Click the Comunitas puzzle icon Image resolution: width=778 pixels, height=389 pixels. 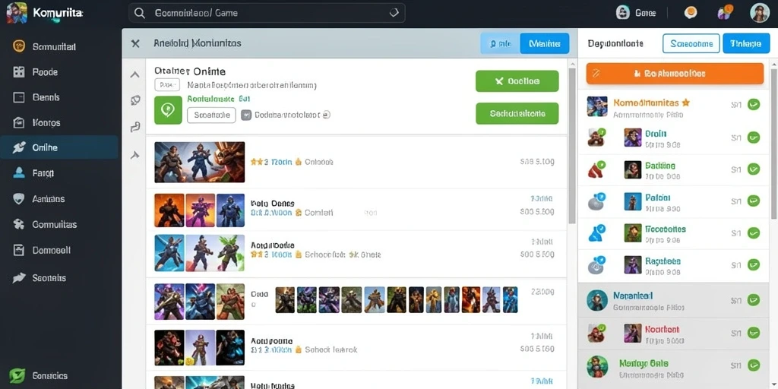tap(19, 224)
